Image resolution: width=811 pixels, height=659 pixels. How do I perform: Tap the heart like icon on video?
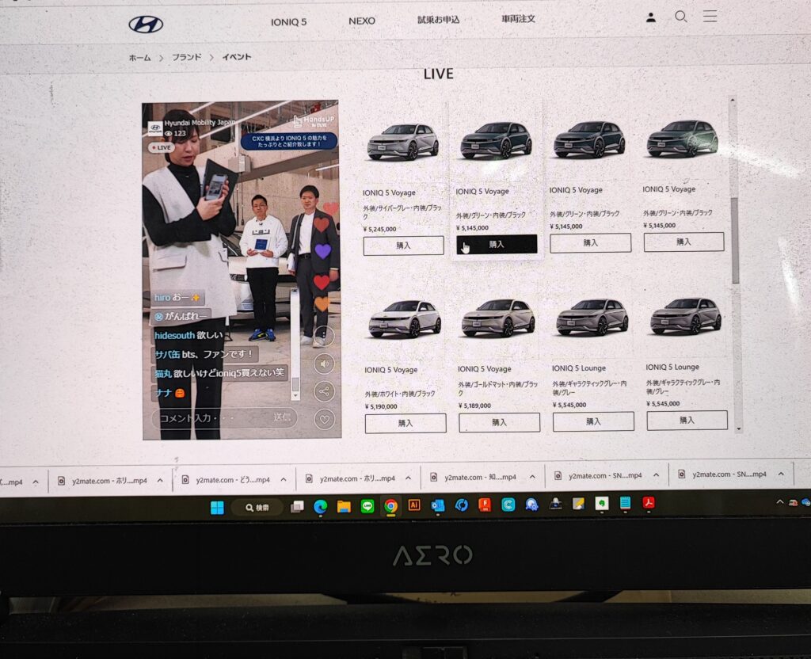pyautogui.click(x=324, y=418)
